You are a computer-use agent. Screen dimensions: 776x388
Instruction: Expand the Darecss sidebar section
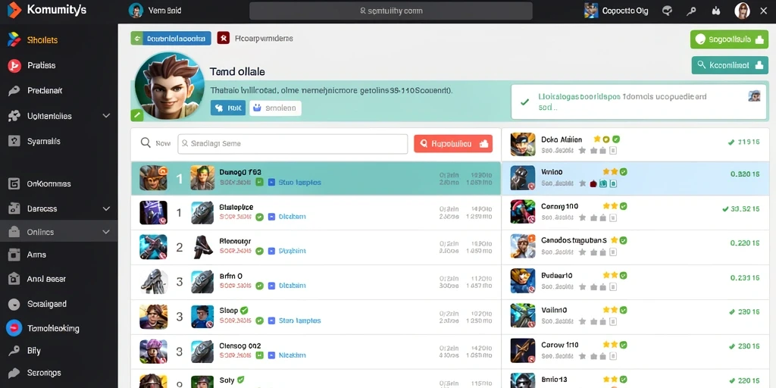pos(106,209)
